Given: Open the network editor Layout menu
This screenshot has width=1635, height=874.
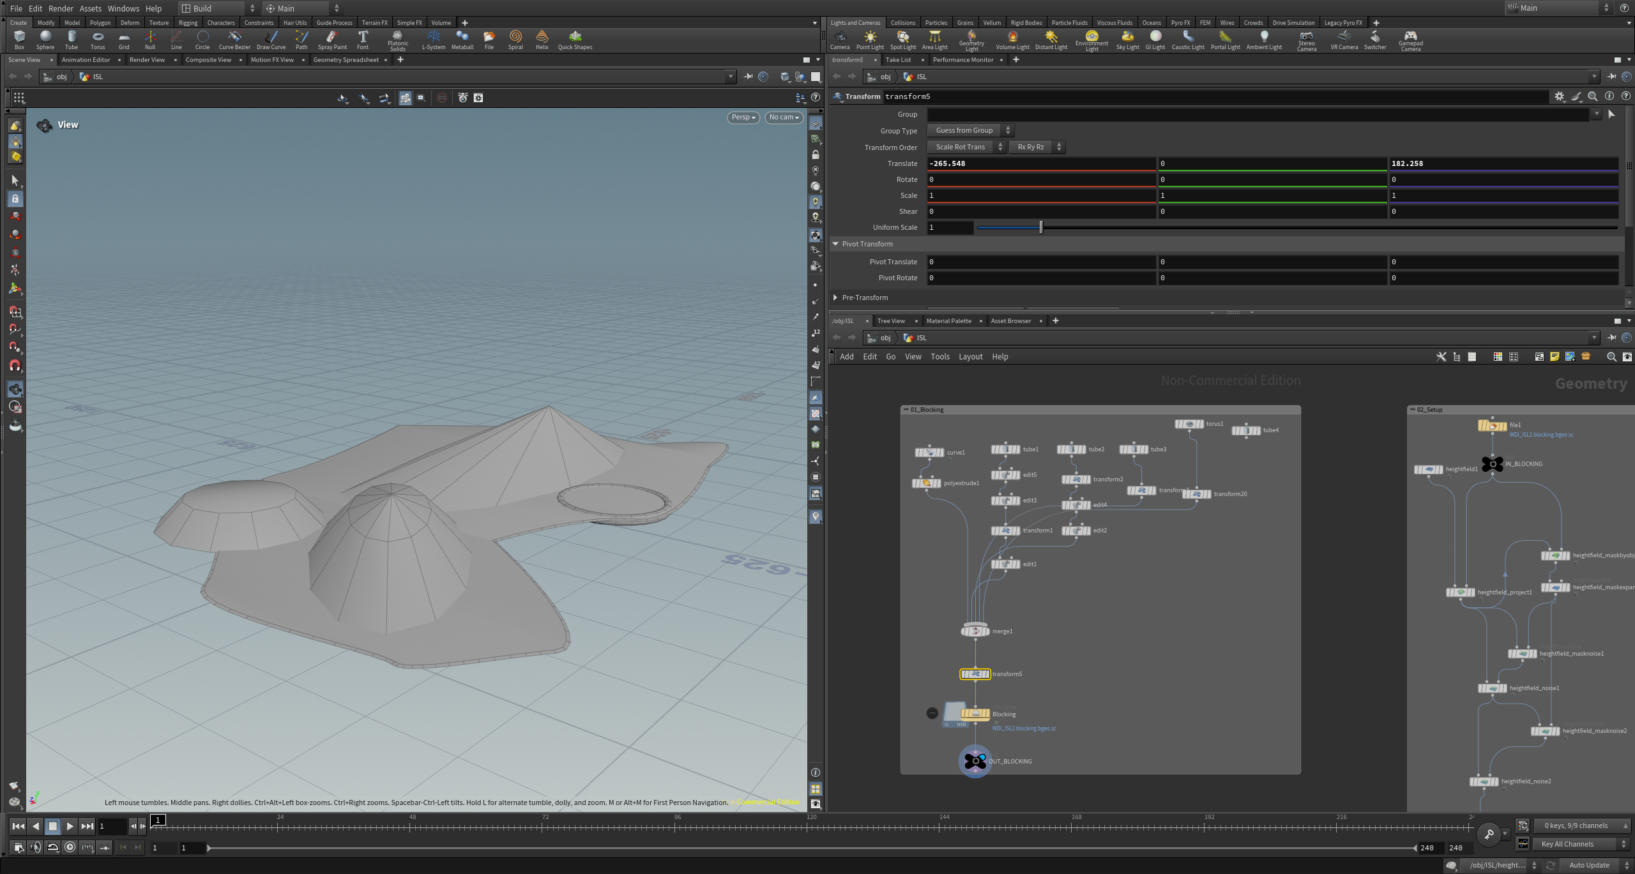Looking at the screenshot, I should pos(970,357).
